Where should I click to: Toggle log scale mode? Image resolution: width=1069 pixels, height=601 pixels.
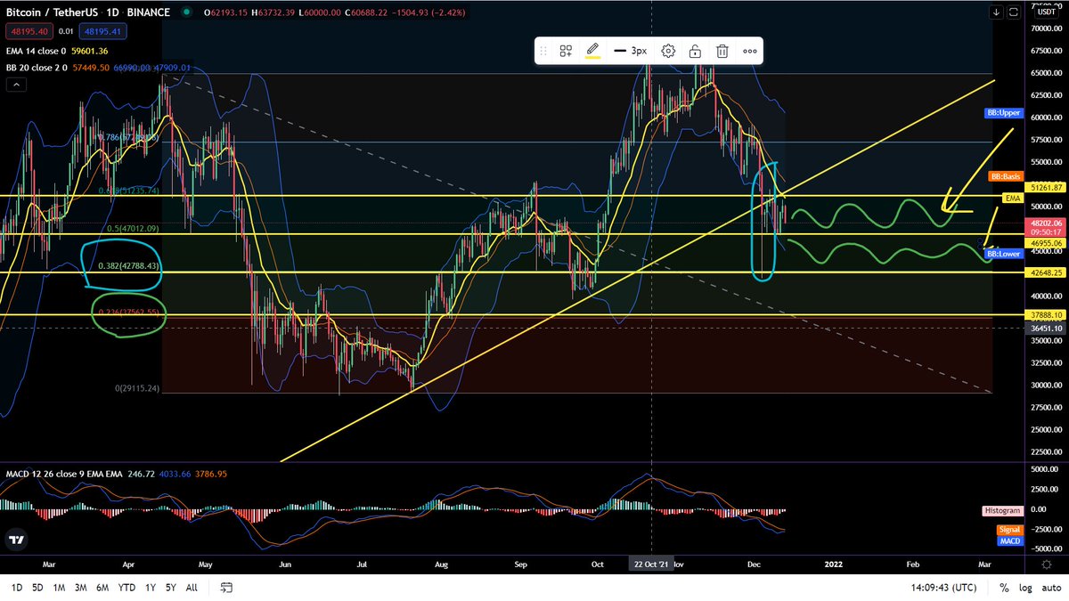(x=1025, y=588)
